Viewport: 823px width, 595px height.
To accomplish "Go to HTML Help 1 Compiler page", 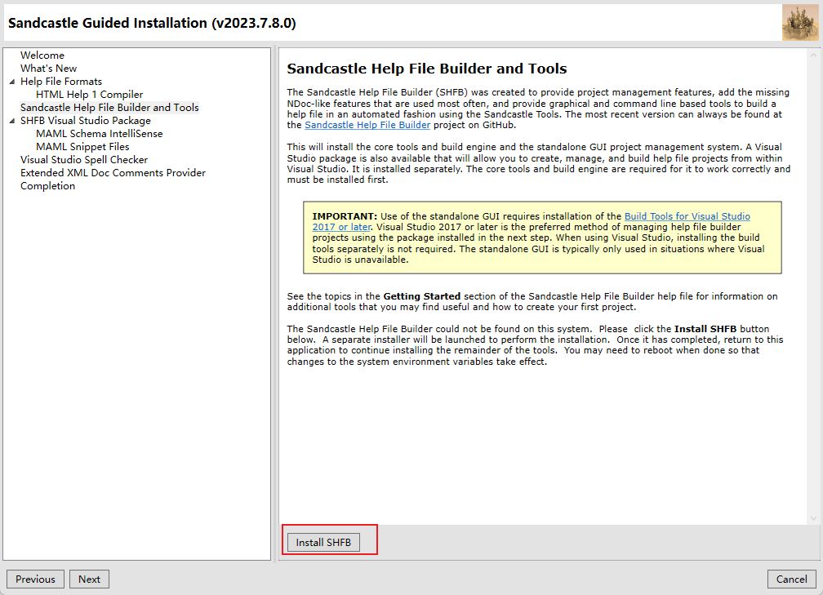I will [x=89, y=95].
